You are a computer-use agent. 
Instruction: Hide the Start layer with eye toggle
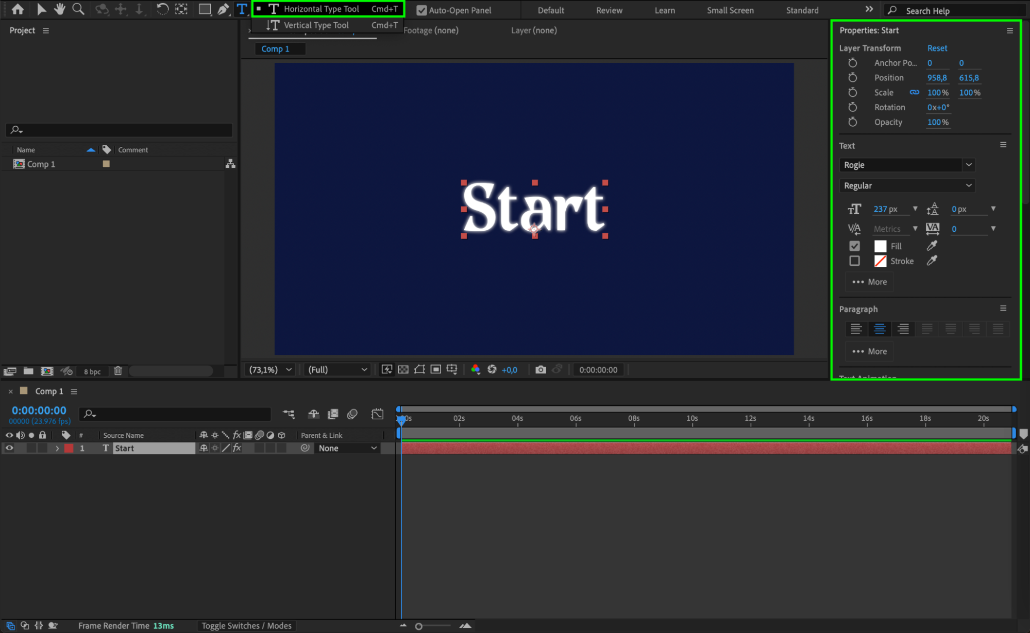tap(9, 449)
